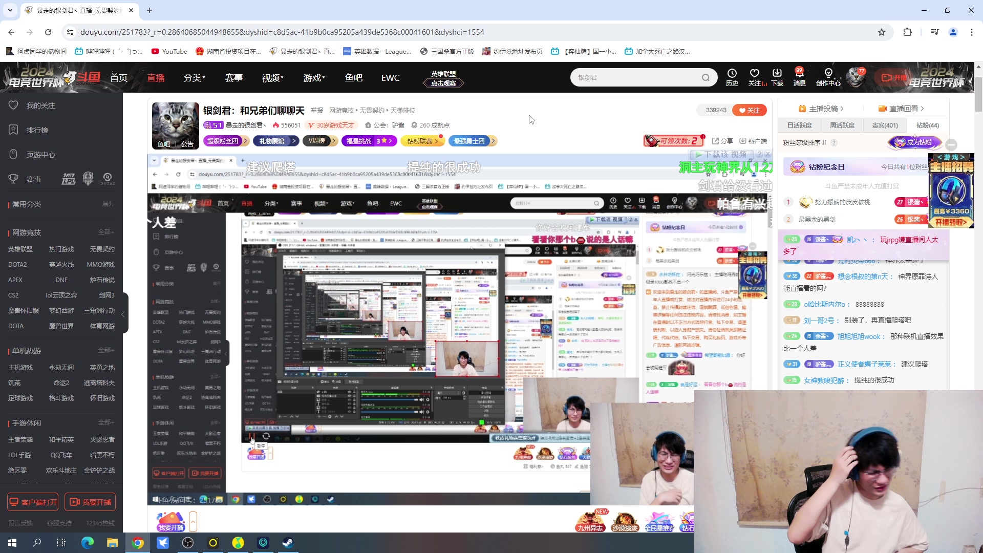983x553 pixels.
Task: Open the 消息 icon showing a badge
Action: pyautogui.click(x=800, y=77)
